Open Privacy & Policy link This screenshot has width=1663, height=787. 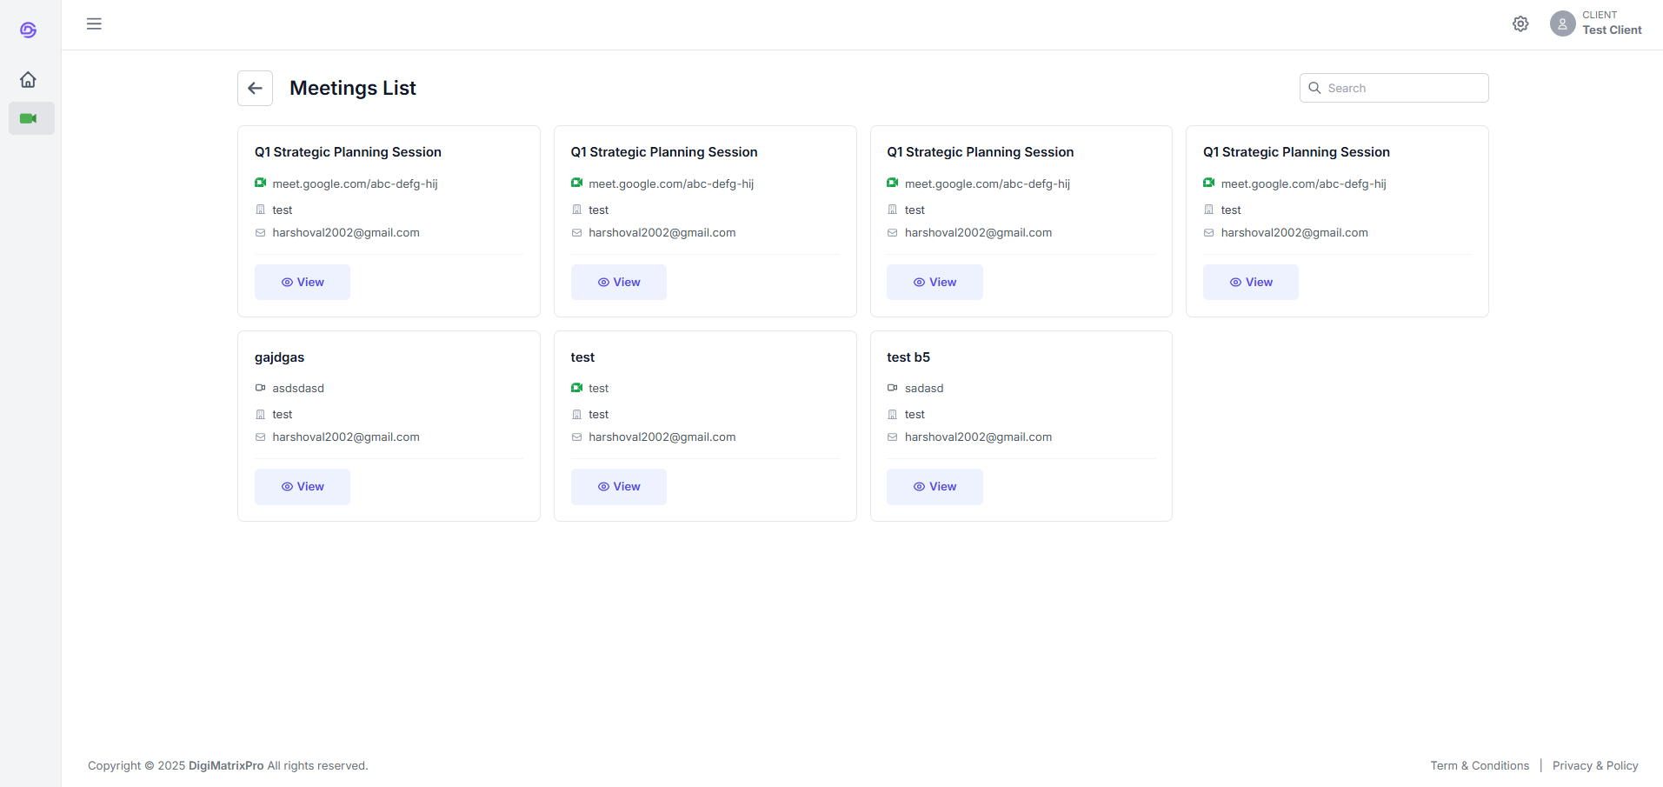coord(1594,765)
